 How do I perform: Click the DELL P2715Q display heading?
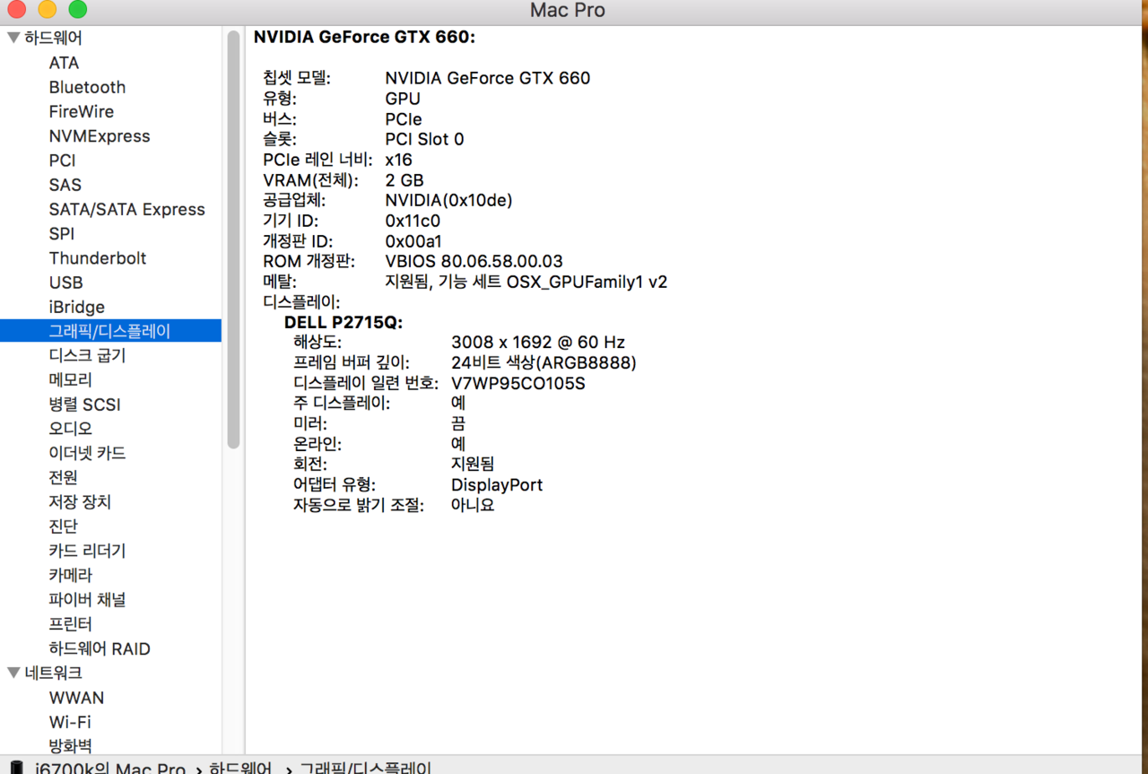click(344, 322)
